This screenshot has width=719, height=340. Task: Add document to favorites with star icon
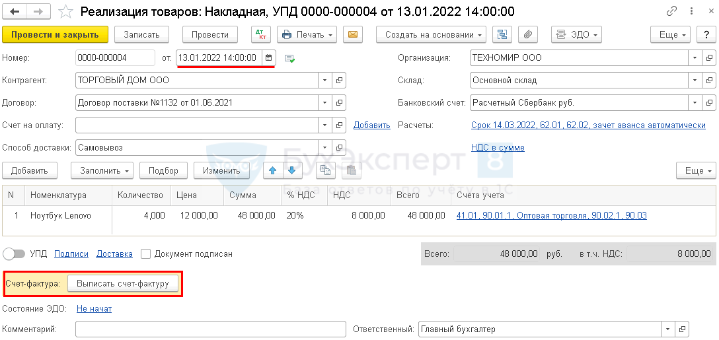(x=65, y=12)
